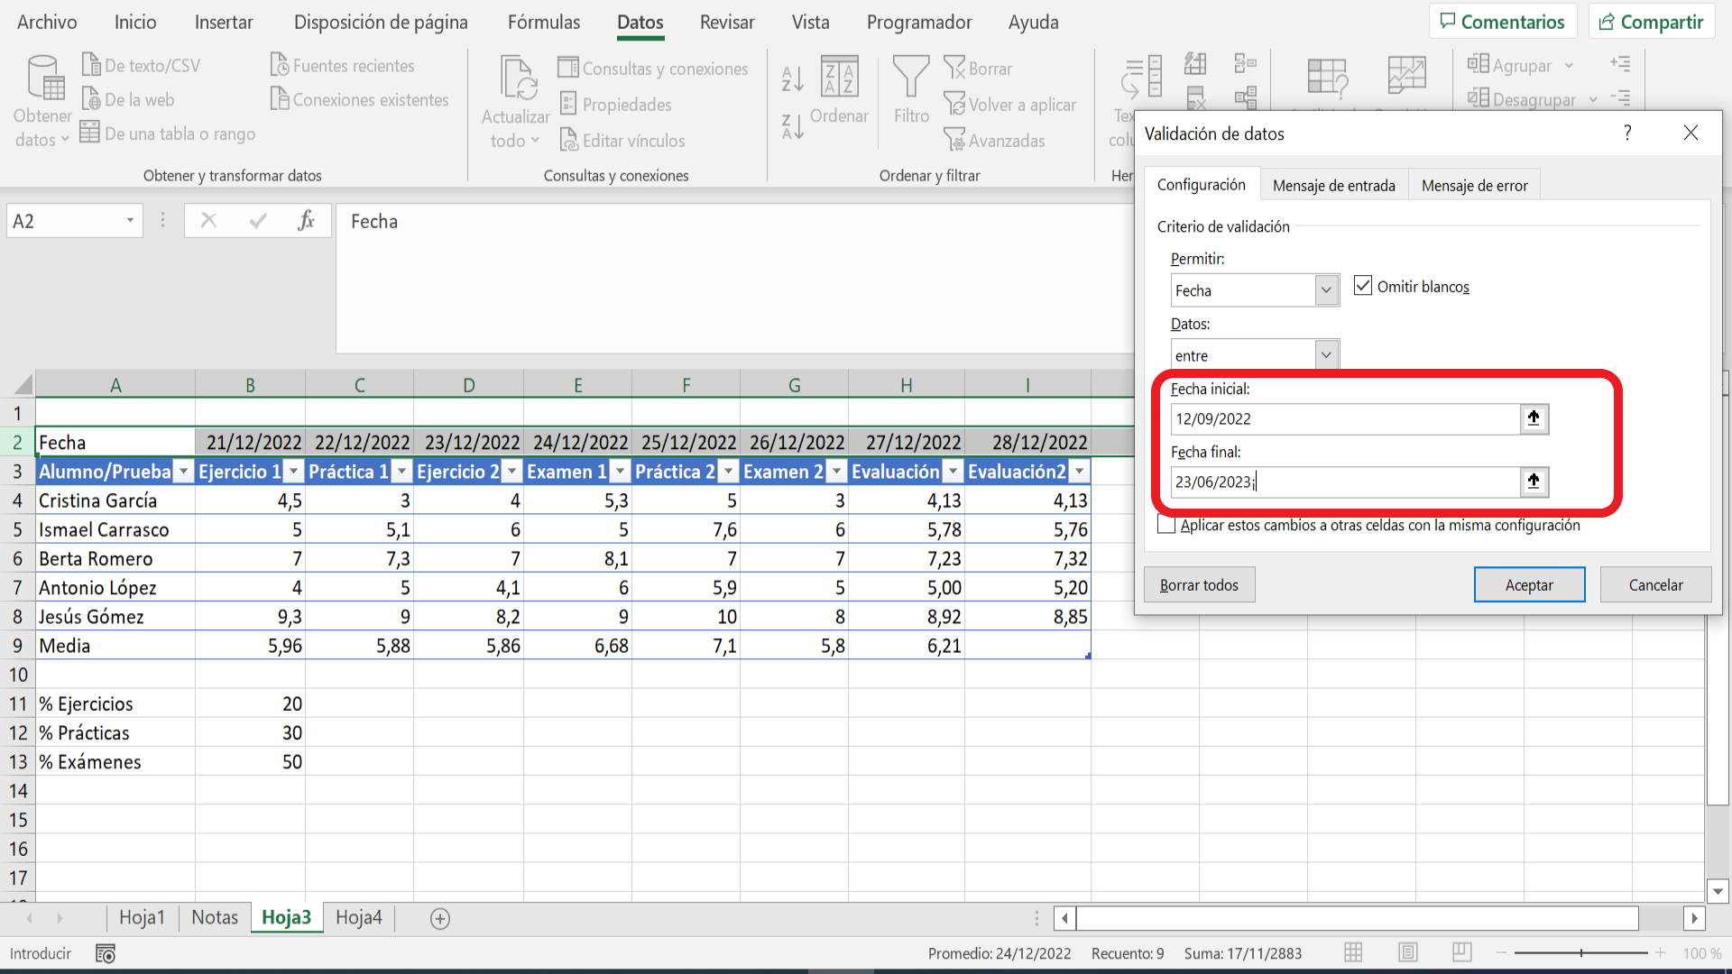This screenshot has width=1732, height=974.
Task: Click the zoom in plus button
Action: (1660, 953)
